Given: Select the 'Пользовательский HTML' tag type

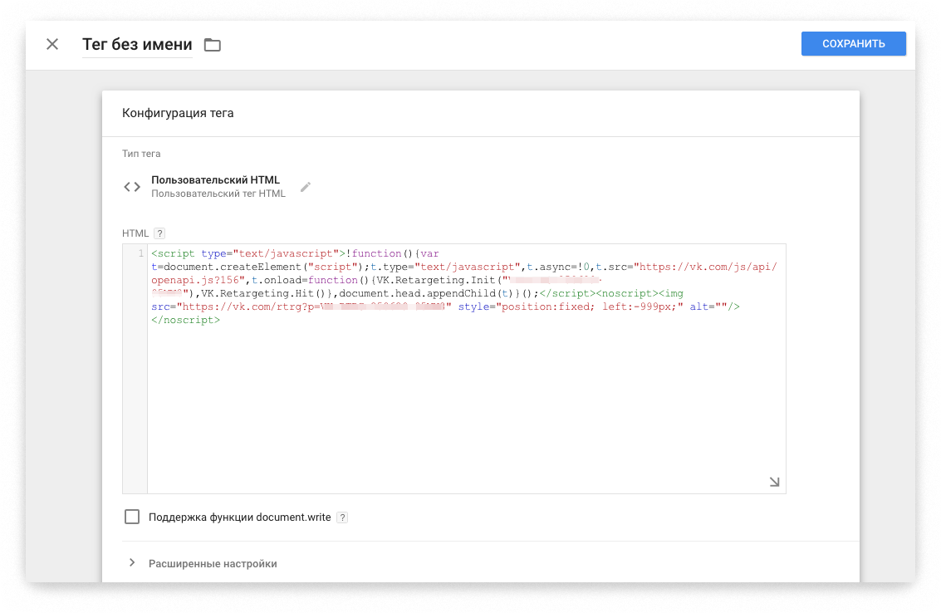Looking at the screenshot, I should 215,179.
